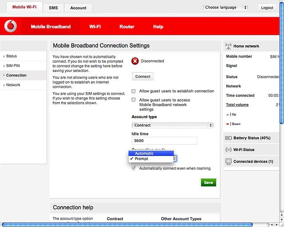The height and width of the screenshot is (227, 284).
Task: Click the Wi-Fi Status signal icon
Action: coord(229,150)
